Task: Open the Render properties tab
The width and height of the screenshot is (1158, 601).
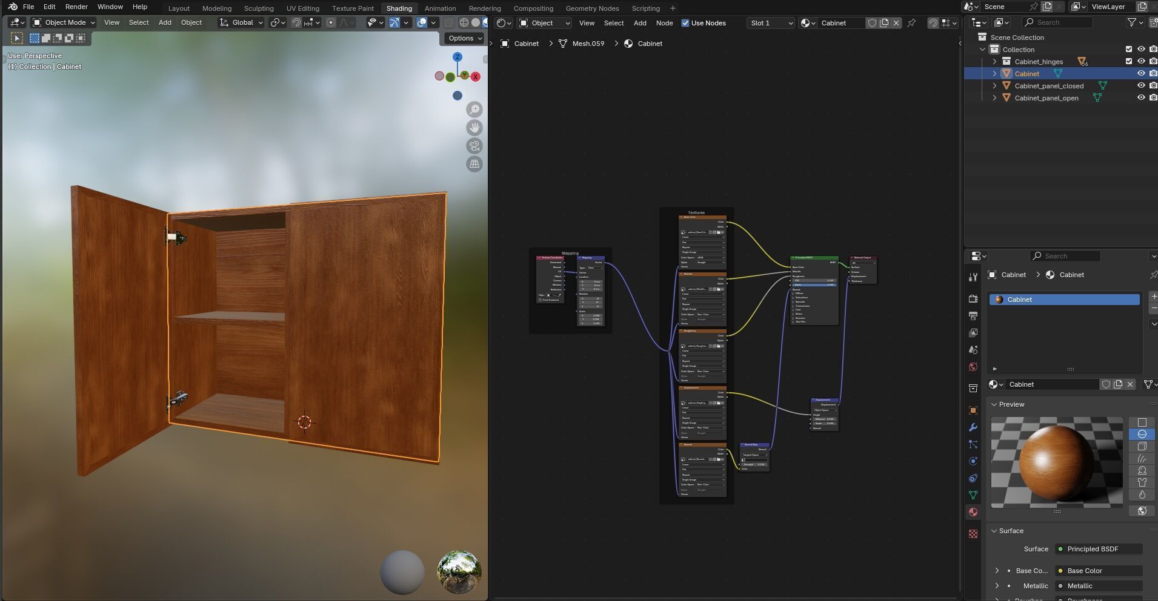Action: tap(973, 298)
